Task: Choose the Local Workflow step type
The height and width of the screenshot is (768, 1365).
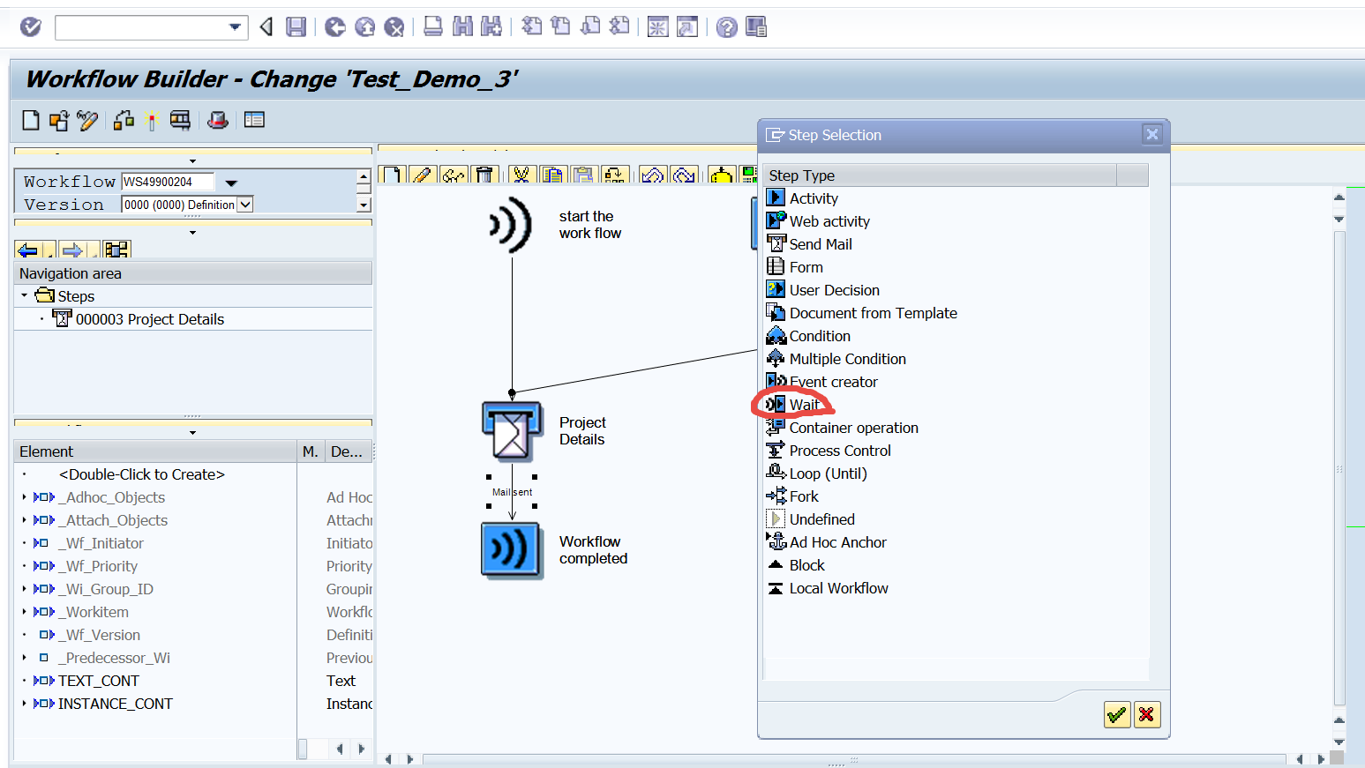Action: (836, 588)
